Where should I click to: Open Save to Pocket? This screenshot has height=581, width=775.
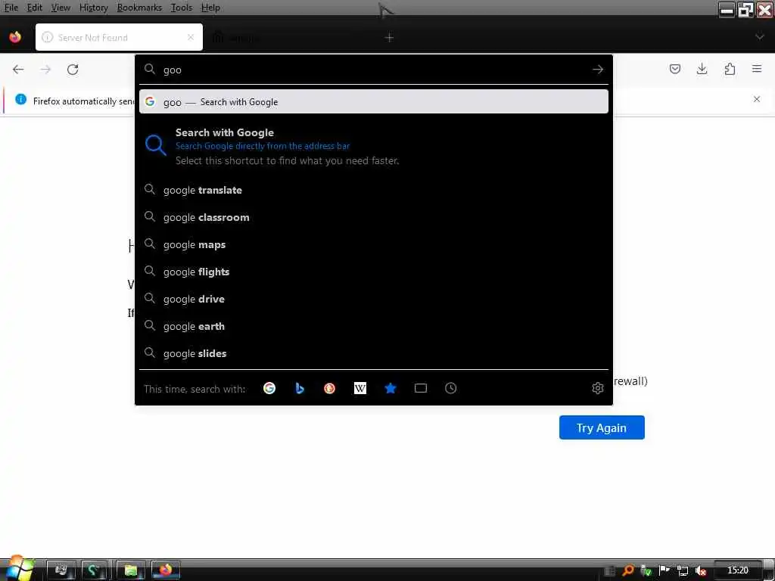(x=674, y=69)
